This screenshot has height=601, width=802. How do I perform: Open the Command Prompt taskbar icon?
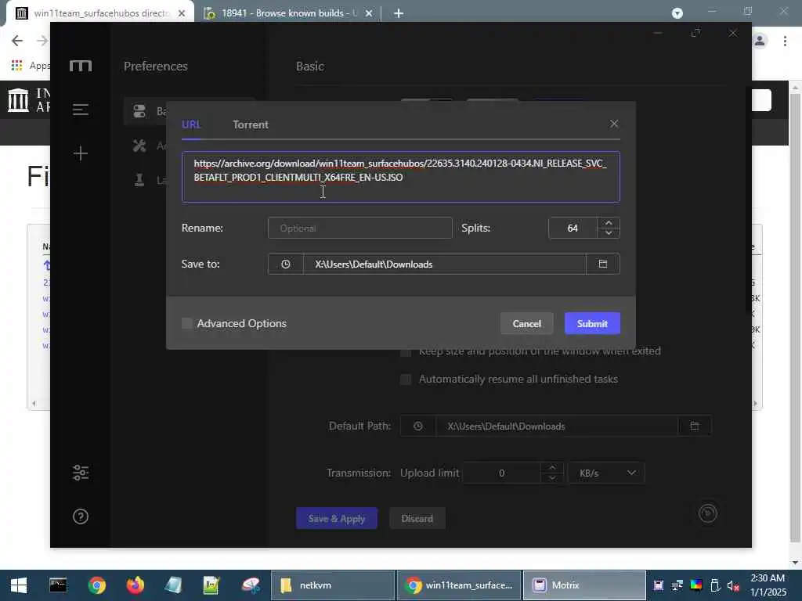click(x=58, y=585)
